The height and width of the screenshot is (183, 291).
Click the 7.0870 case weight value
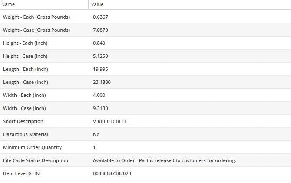click(102, 30)
